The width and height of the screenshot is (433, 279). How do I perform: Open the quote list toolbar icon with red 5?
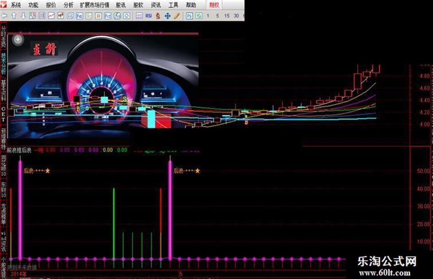(x=33, y=16)
